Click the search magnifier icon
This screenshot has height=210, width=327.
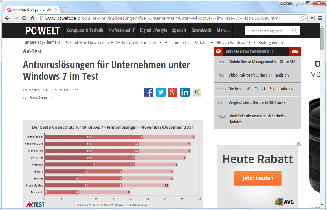pyautogui.click(x=294, y=31)
